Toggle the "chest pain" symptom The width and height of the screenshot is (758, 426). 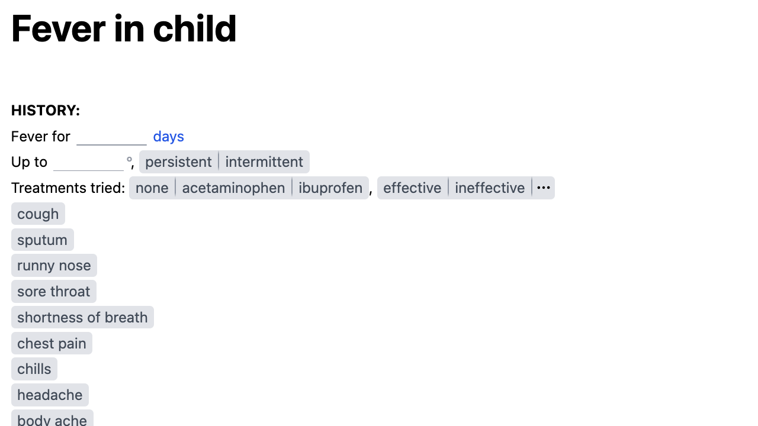point(52,343)
